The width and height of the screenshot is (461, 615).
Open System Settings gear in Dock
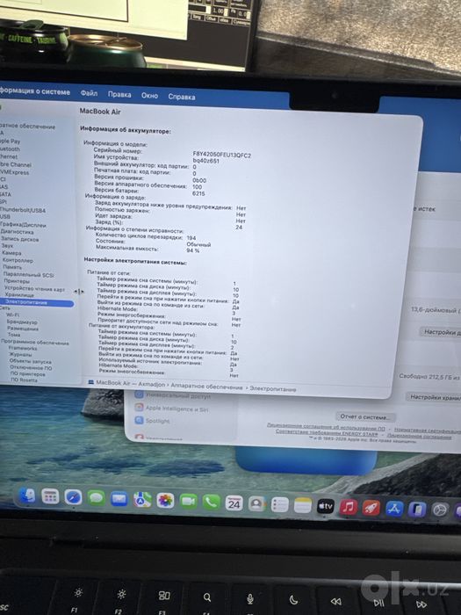[440, 510]
